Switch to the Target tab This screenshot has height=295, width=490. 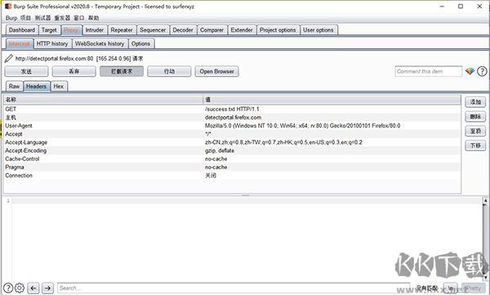49,30
